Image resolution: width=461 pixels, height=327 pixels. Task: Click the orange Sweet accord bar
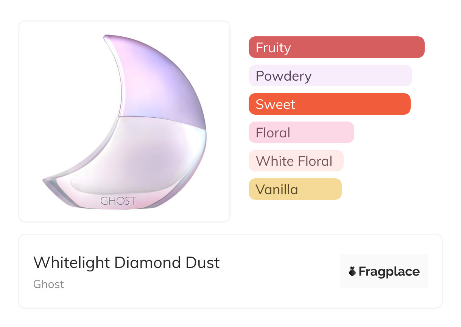pos(329,104)
